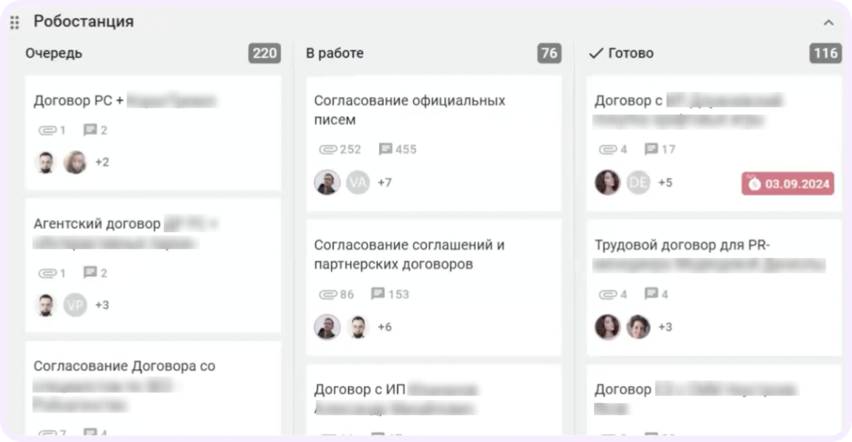This screenshot has height=442, width=852.
Task: Click the attachment icon on Договор РС card
Action: click(47, 130)
